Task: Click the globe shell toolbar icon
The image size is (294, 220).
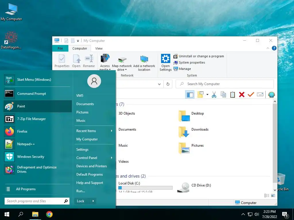Action: [x=272, y=95]
